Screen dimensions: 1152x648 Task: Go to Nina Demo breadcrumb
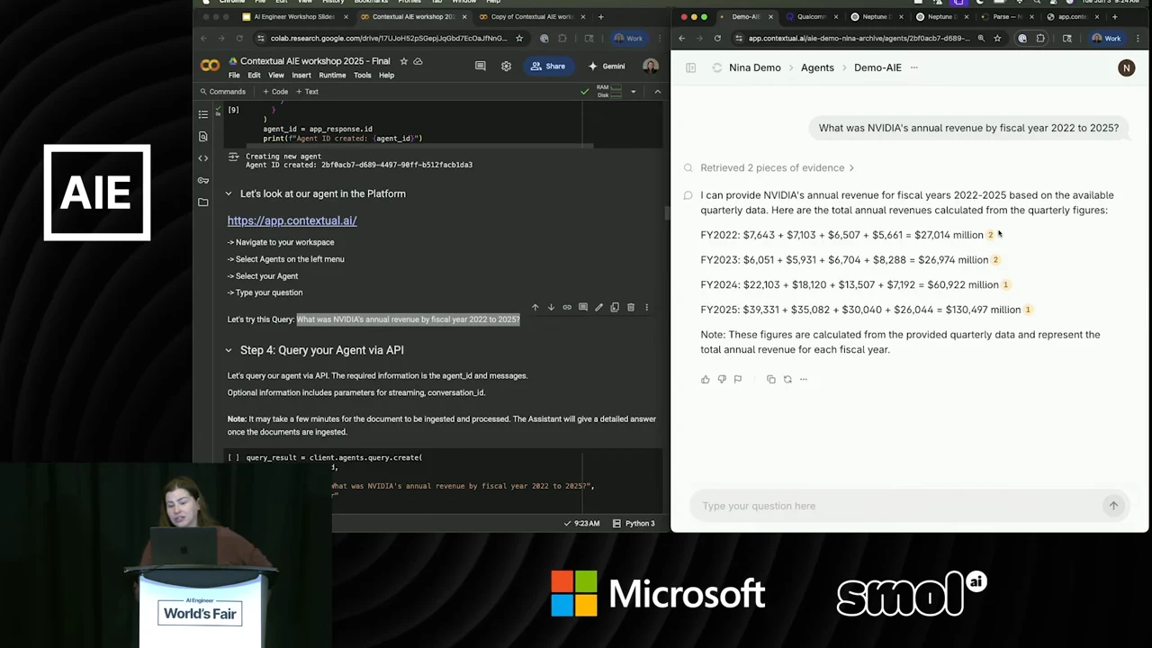pyautogui.click(x=754, y=67)
